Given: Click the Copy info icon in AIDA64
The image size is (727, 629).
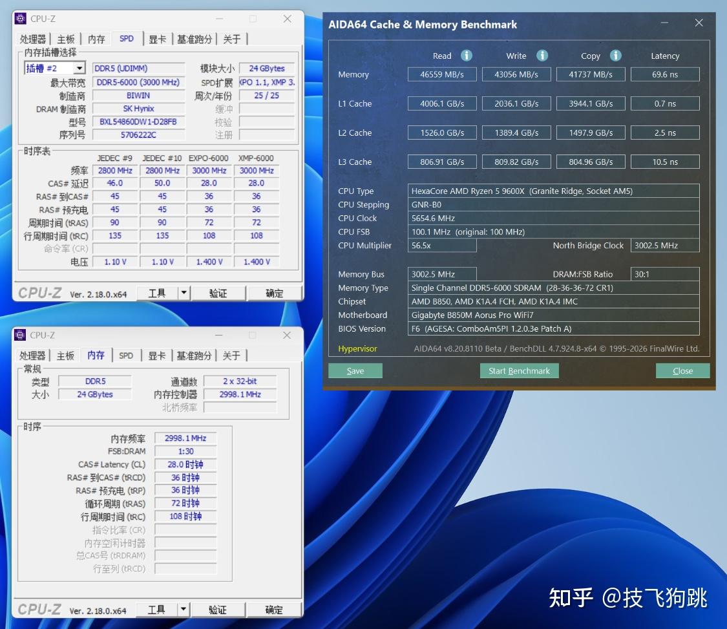Looking at the screenshot, I should tap(616, 56).
